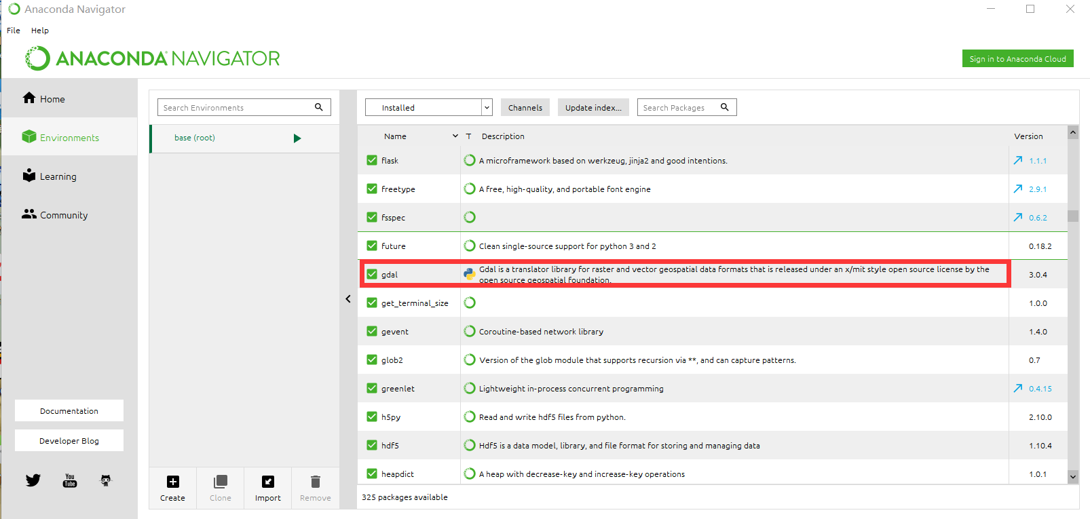Open the Help menu
Viewport: 1090px width, 519px height.
[40, 31]
